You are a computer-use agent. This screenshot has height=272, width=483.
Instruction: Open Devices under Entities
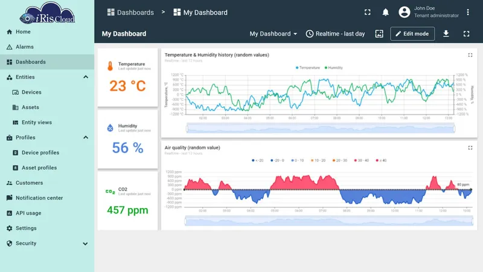[x=47, y=92]
